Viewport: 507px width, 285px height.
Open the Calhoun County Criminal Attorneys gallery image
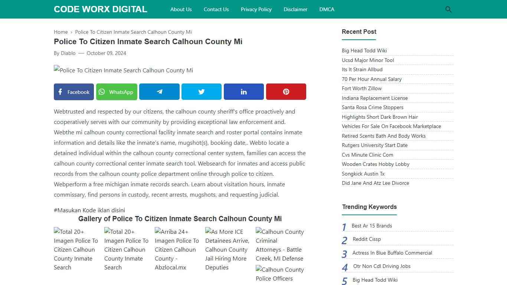[x=280, y=245]
